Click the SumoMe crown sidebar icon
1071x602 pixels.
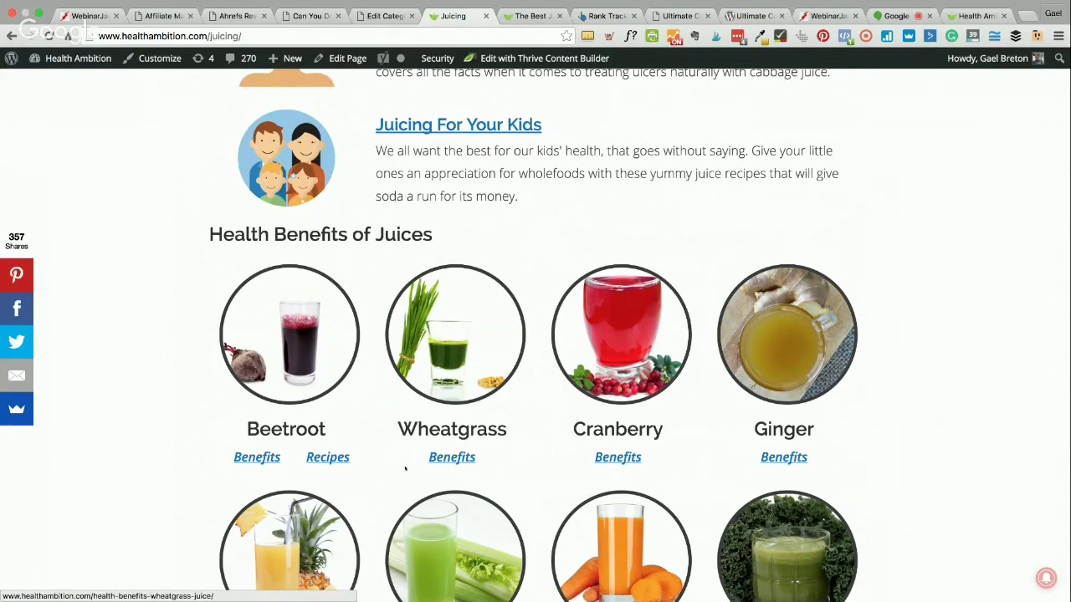[17, 409]
